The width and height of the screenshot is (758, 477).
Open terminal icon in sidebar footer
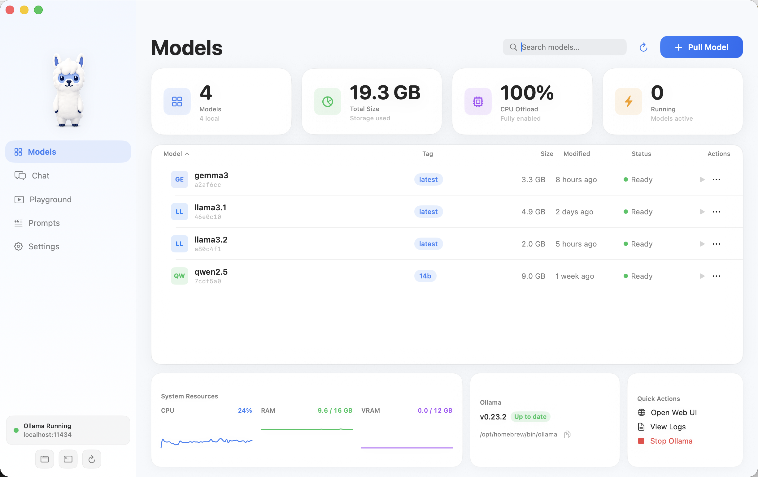(68, 459)
